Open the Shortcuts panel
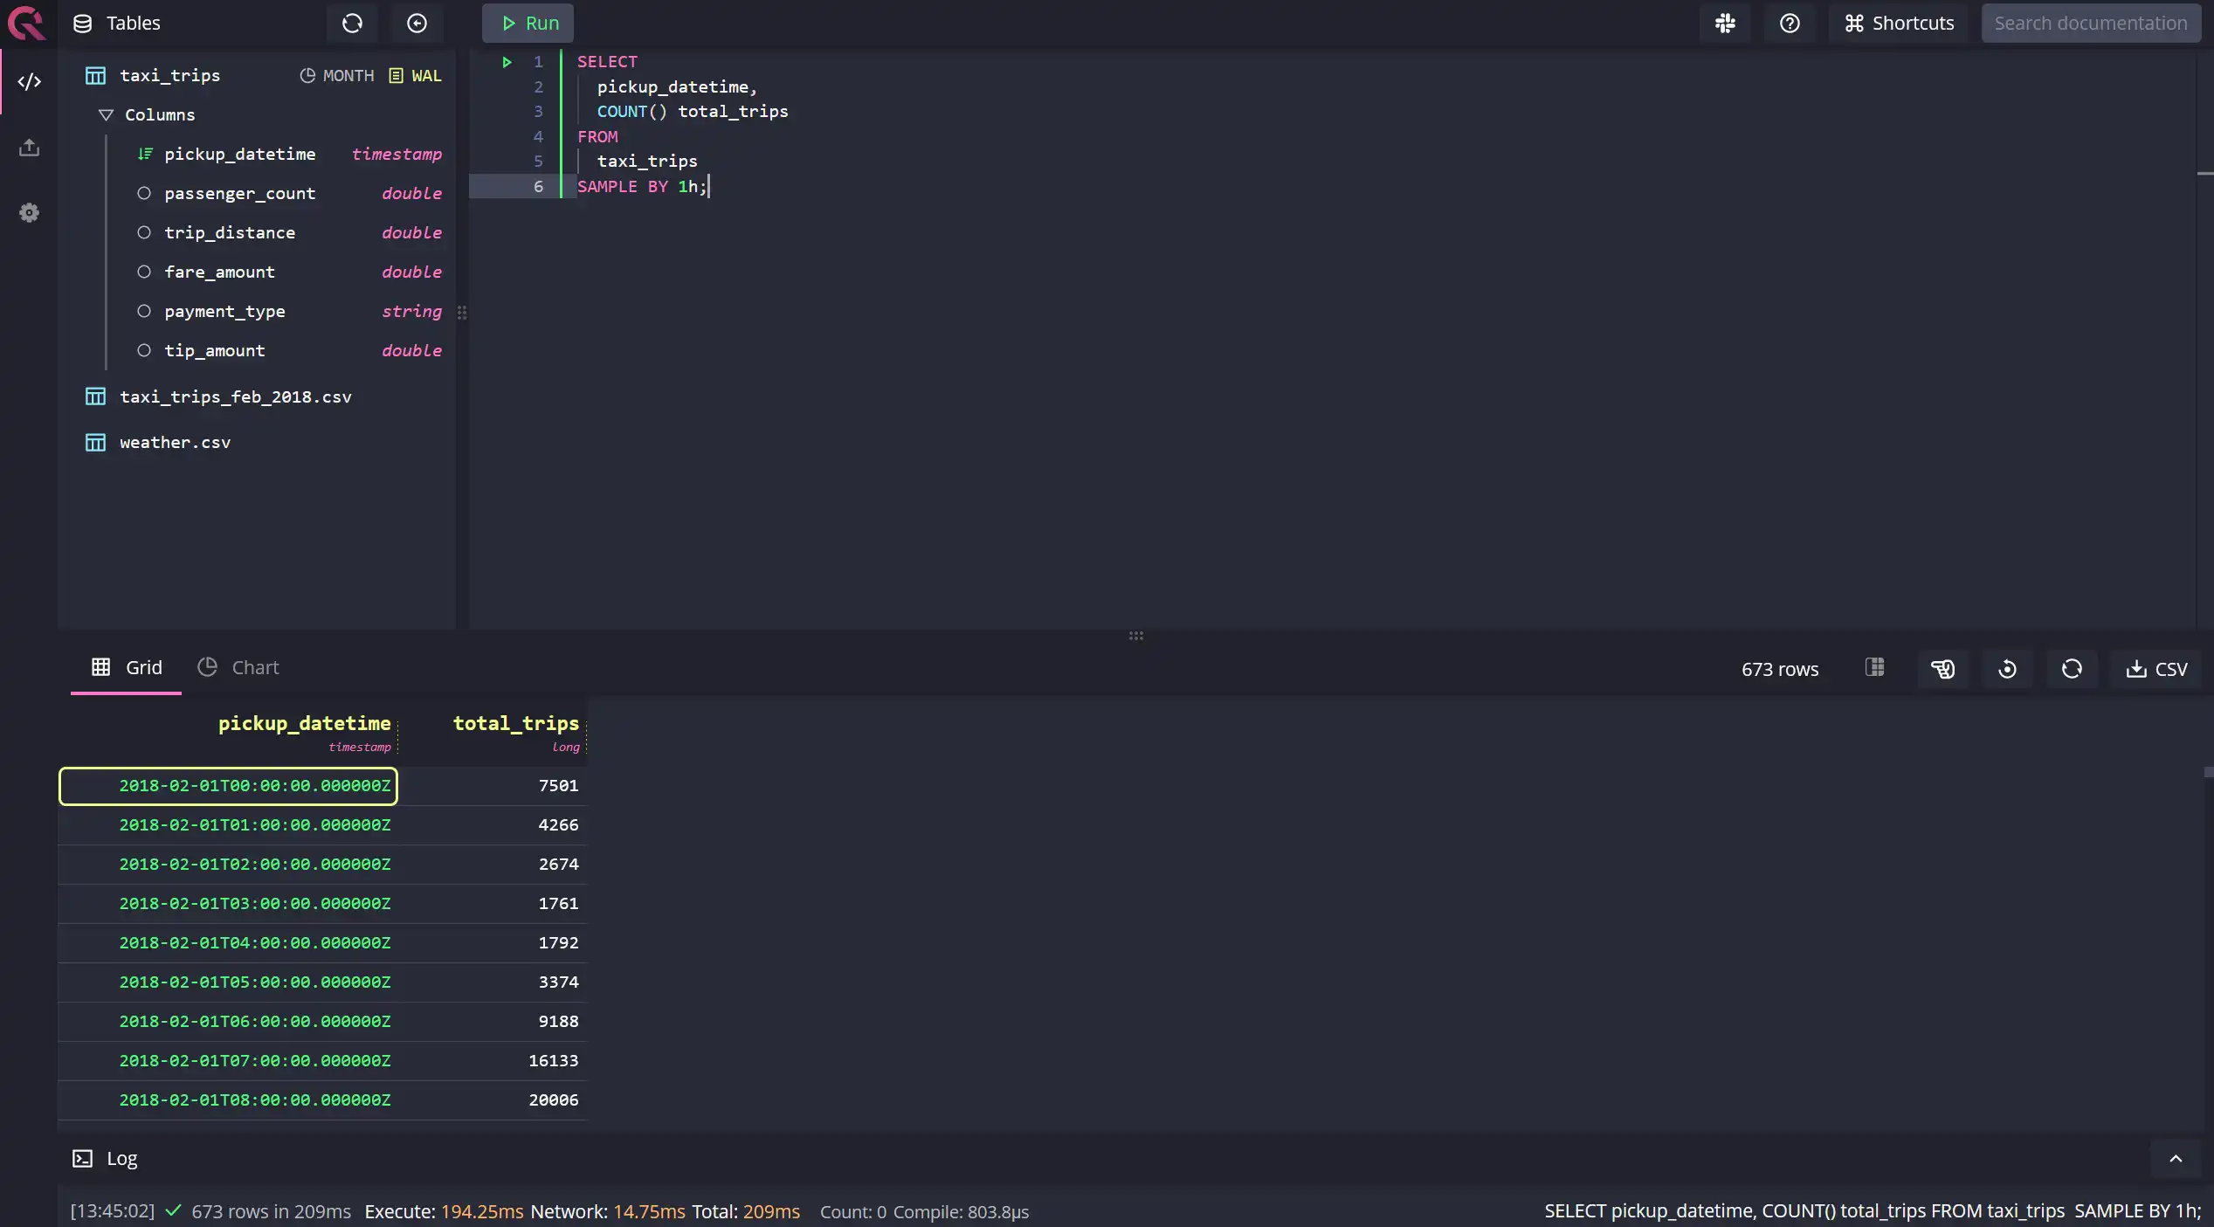 (1899, 24)
